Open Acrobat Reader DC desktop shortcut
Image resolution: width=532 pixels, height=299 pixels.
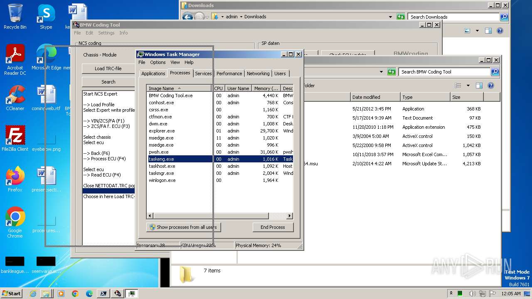coord(15,60)
